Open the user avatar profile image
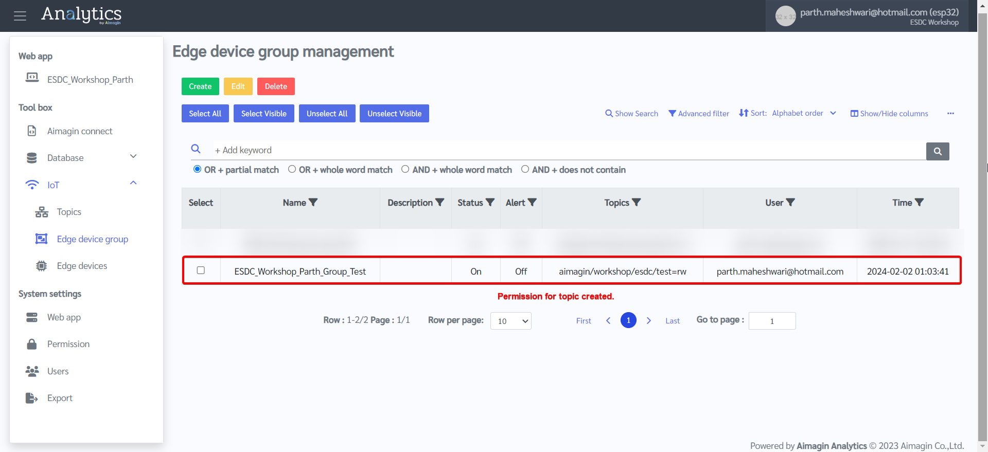The image size is (988, 452). pyautogui.click(x=785, y=16)
